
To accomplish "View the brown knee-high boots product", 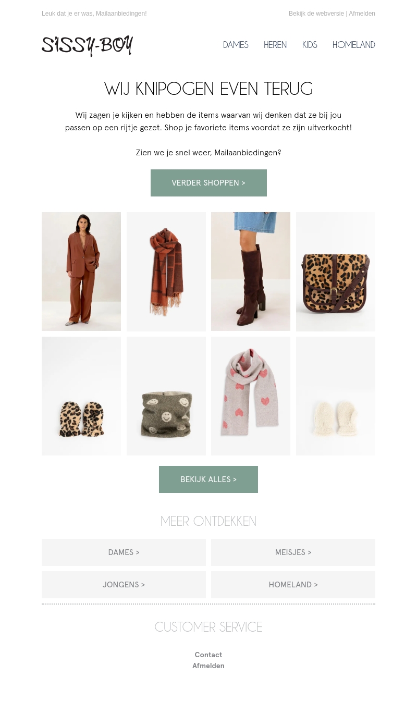I will point(251,272).
